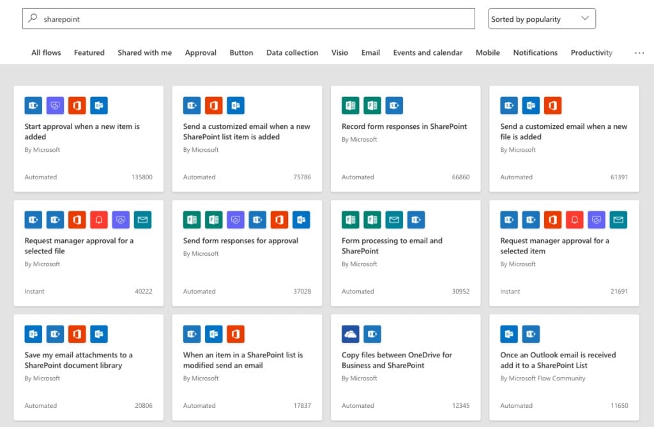Click red bell icon on 'selected file' approval card
Viewport: 654px width, 427px height.
click(99, 220)
